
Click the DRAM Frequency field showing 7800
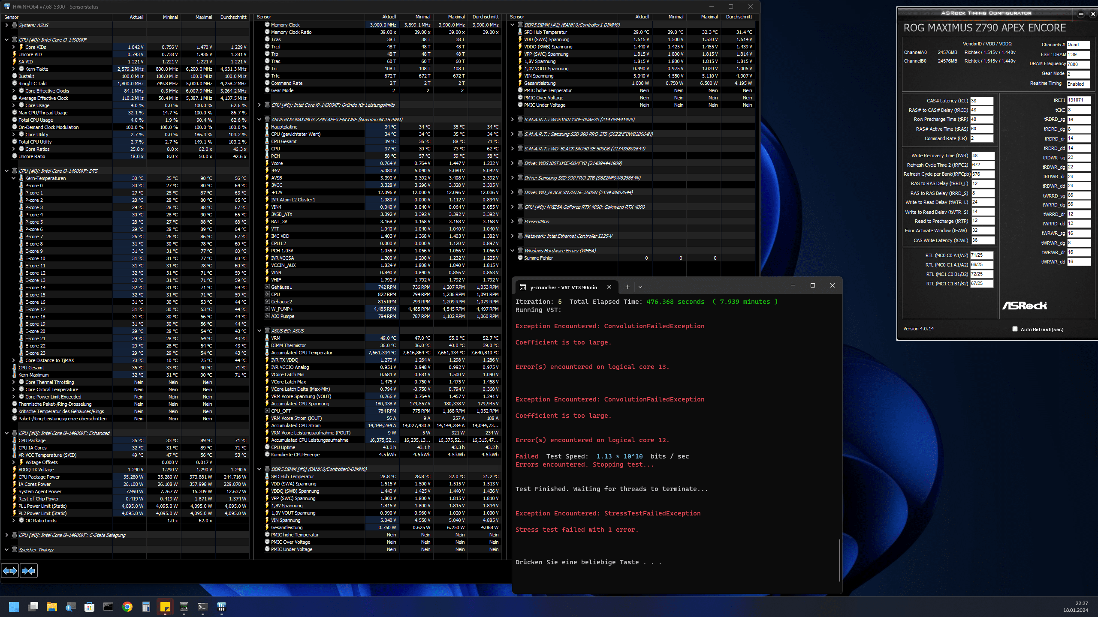pos(1078,64)
